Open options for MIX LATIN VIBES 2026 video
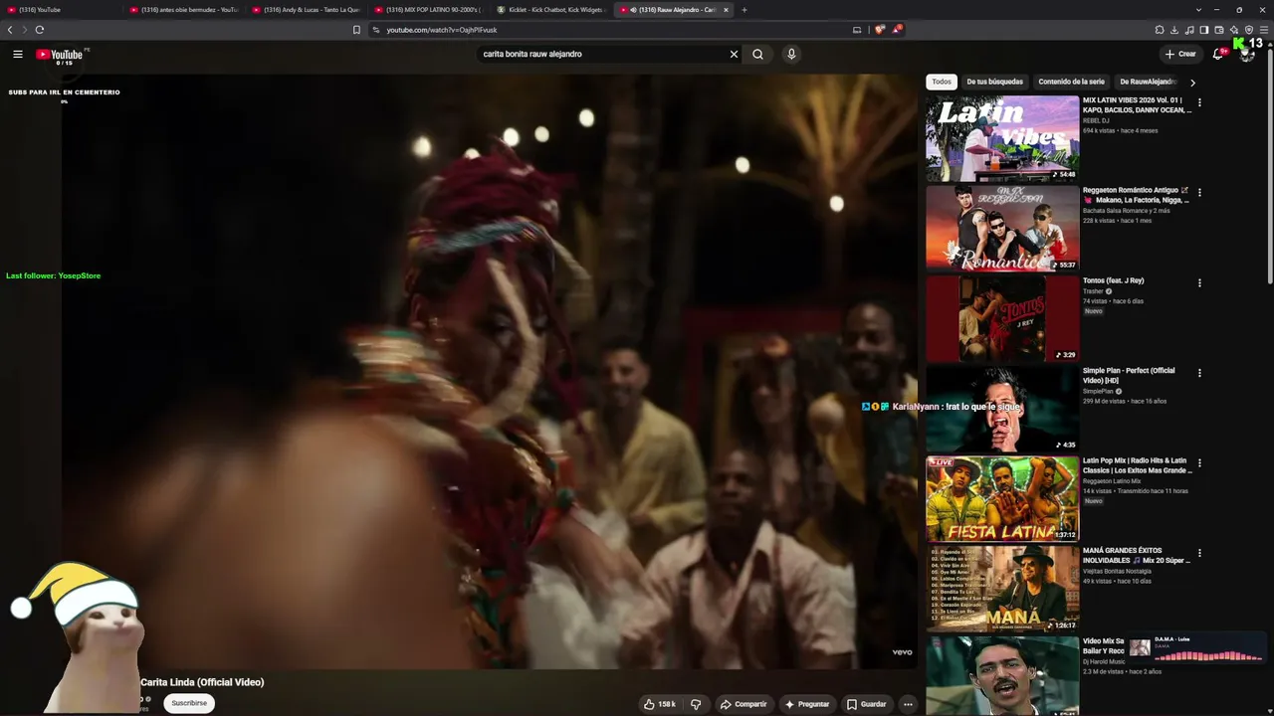This screenshot has height=716, width=1274. (x=1199, y=102)
